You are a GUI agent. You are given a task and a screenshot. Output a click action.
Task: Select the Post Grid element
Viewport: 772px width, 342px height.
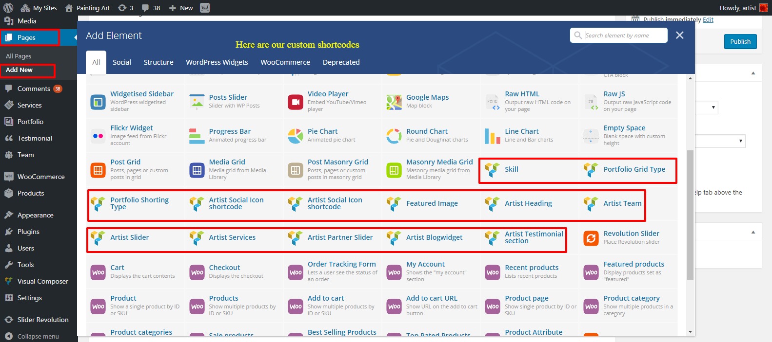click(x=135, y=169)
